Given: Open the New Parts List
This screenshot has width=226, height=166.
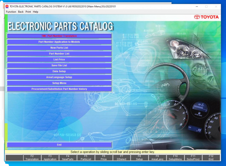Looking at the screenshot, I should 59,48.
